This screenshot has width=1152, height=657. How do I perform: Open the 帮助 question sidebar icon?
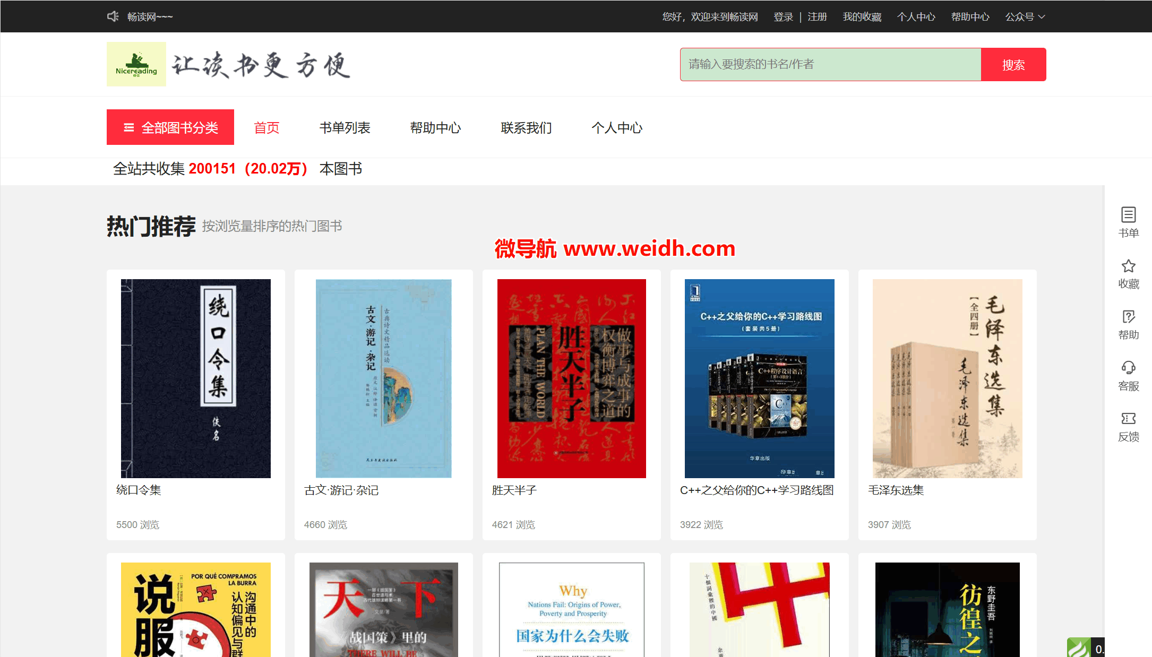[x=1128, y=317]
